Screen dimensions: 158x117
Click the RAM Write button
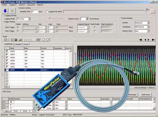(x=146, y=94)
